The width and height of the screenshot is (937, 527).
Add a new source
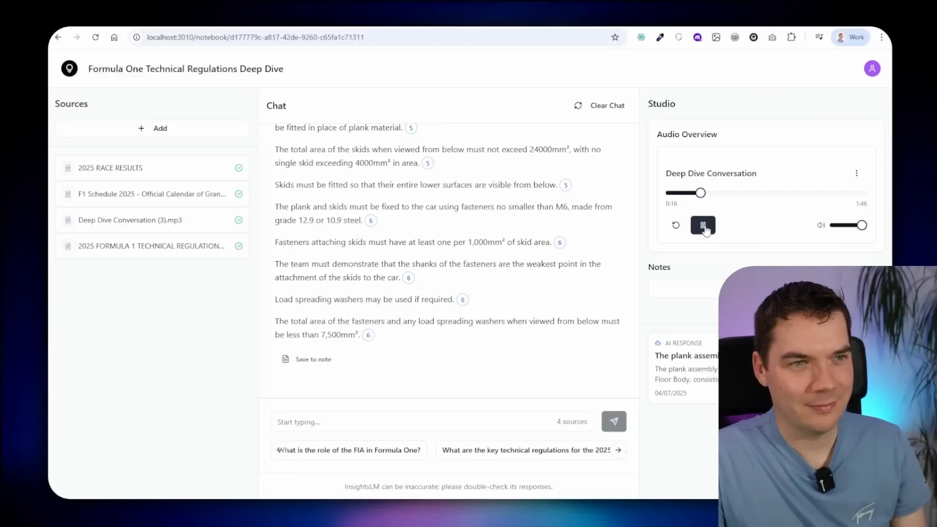[152, 128]
